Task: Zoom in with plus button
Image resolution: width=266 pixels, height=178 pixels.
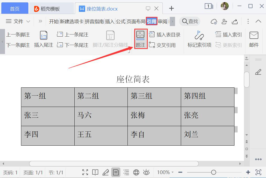Action: (x=248, y=172)
